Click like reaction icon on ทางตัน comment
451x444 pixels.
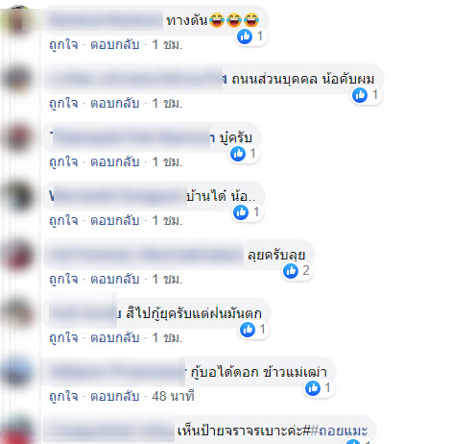click(x=245, y=37)
